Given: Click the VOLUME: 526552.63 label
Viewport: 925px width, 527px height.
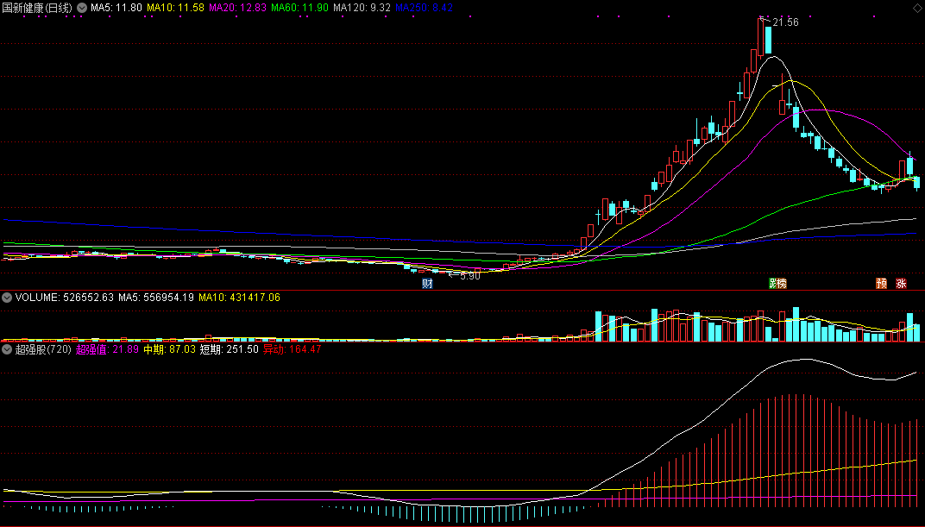Looking at the screenshot, I should tap(65, 298).
